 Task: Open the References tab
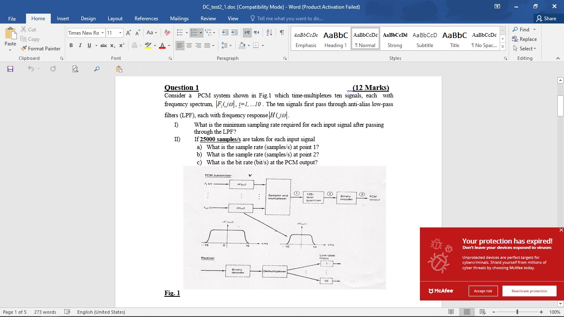[146, 19]
